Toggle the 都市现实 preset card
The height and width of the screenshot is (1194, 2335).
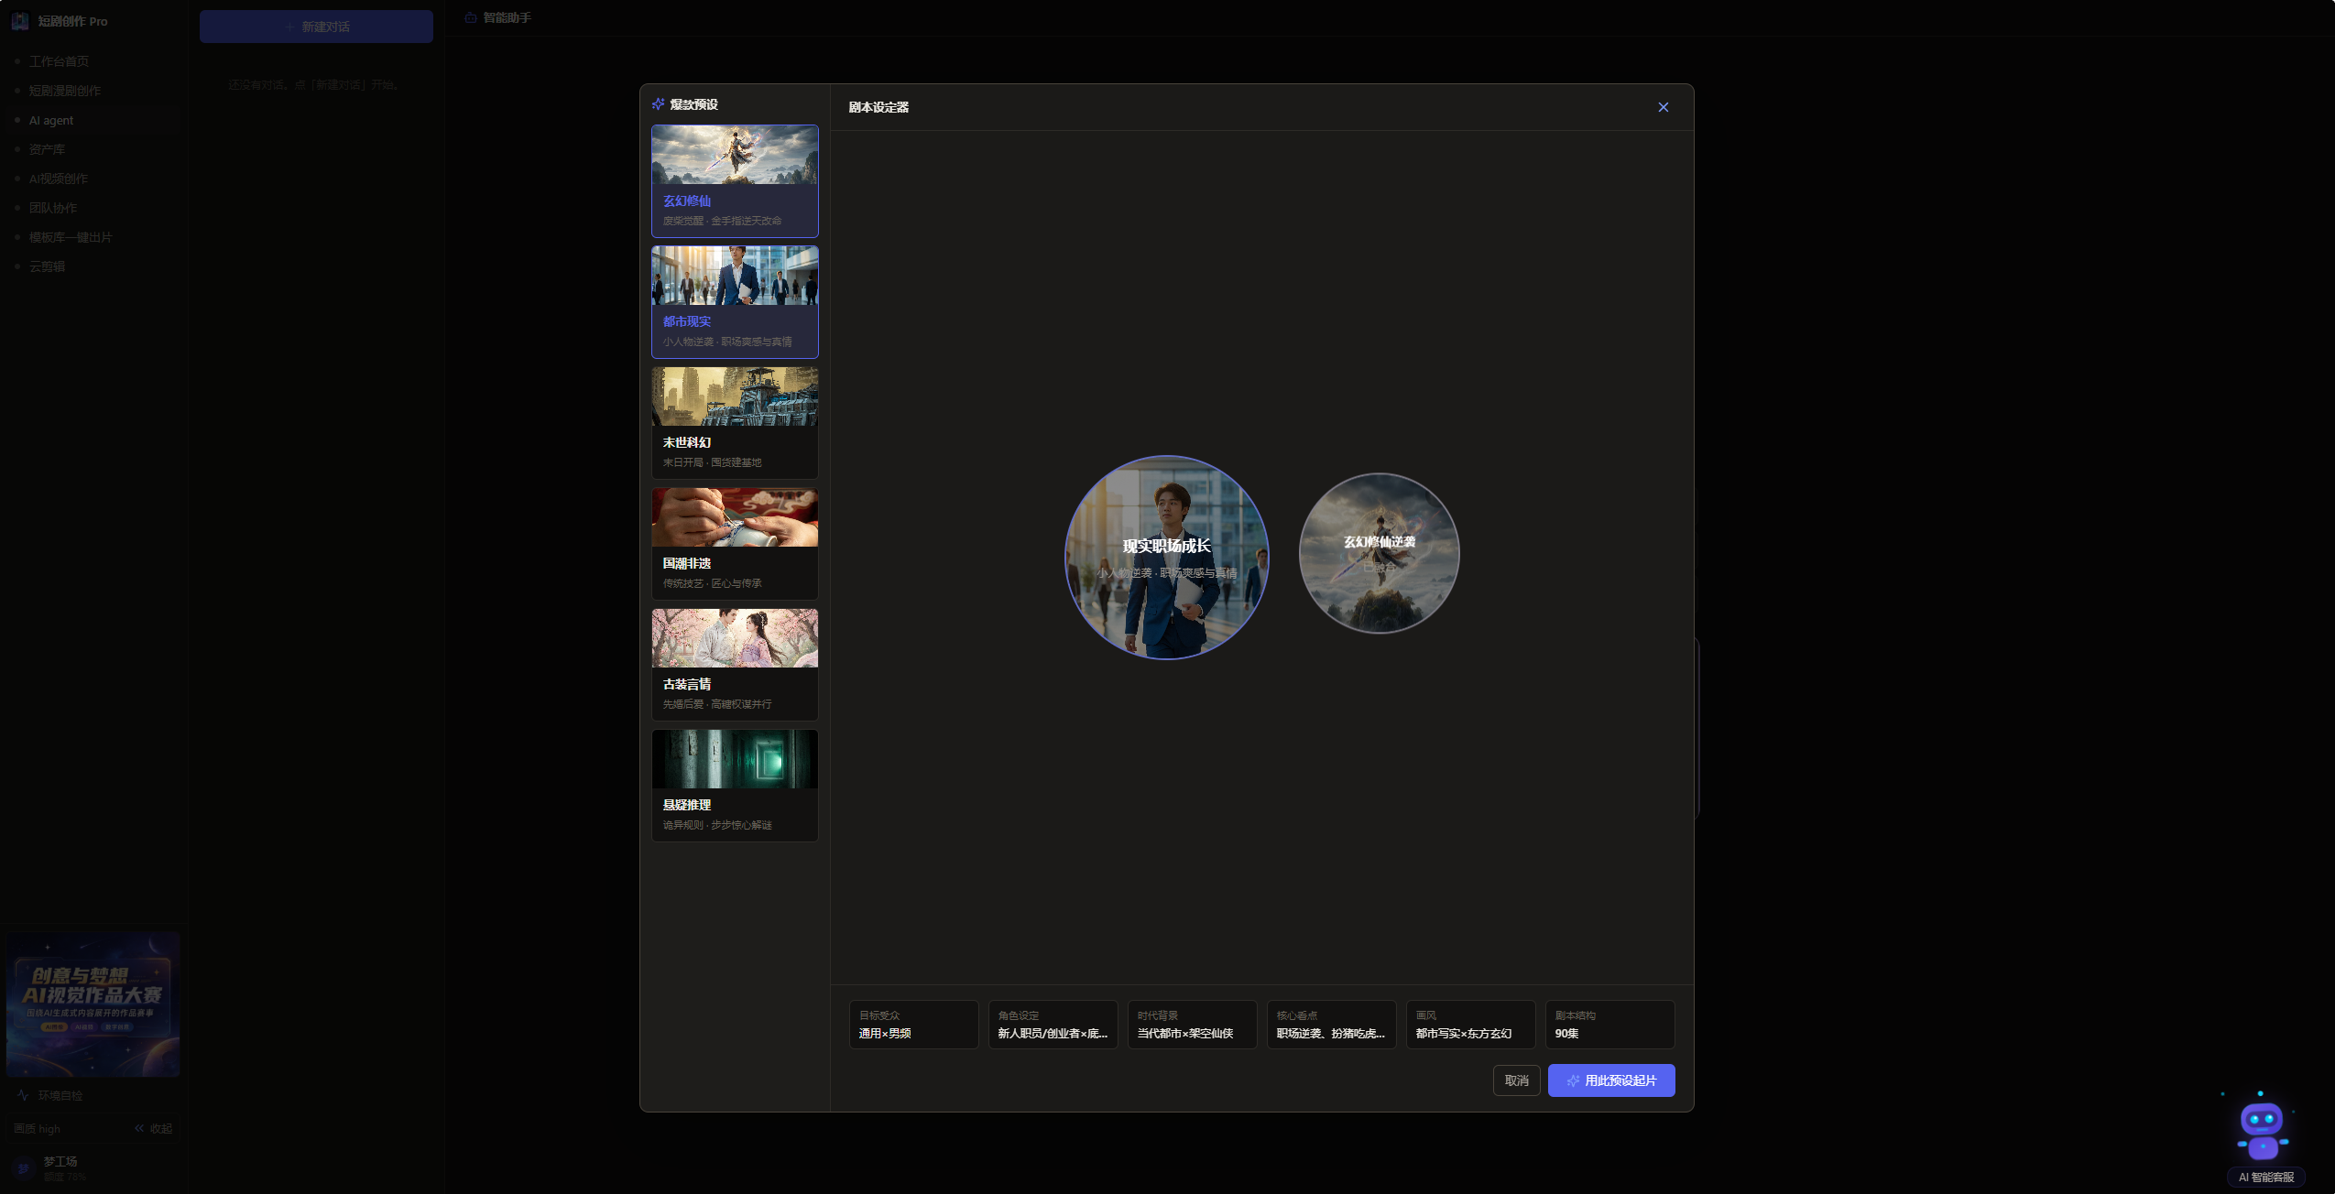[735, 302]
